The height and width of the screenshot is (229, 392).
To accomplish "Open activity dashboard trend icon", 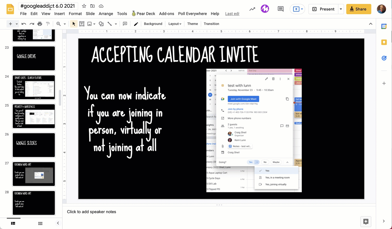I will 252,9.
